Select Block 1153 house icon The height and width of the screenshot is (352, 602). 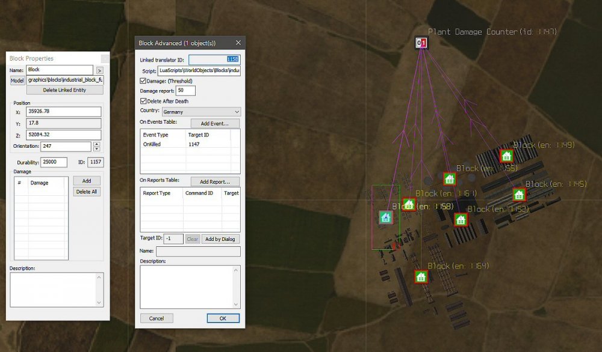tap(461, 219)
